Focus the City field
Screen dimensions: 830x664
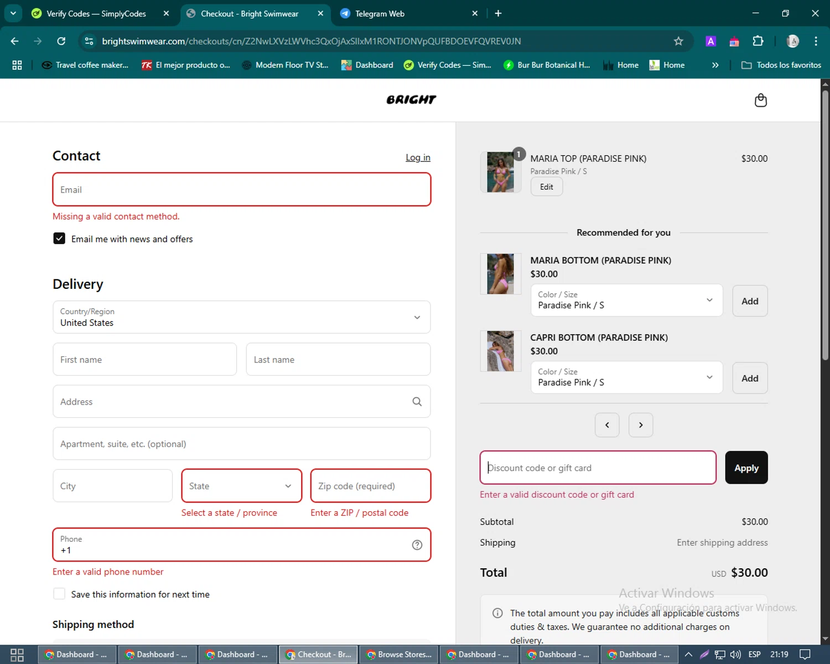click(112, 486)
